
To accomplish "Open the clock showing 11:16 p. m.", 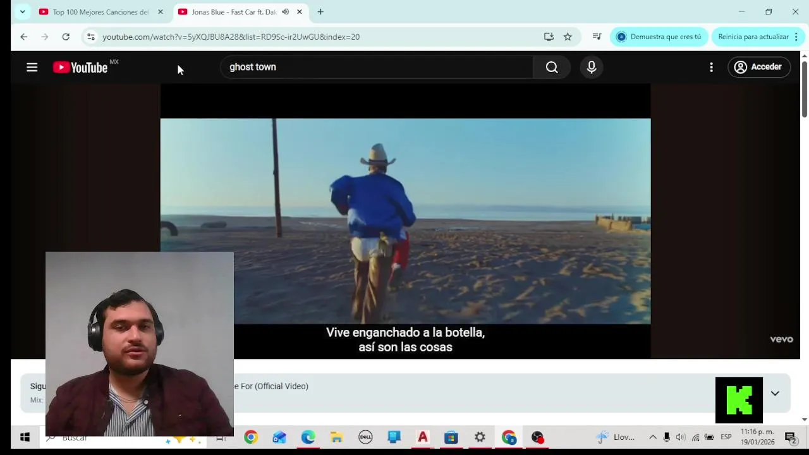I will [757, 437].
